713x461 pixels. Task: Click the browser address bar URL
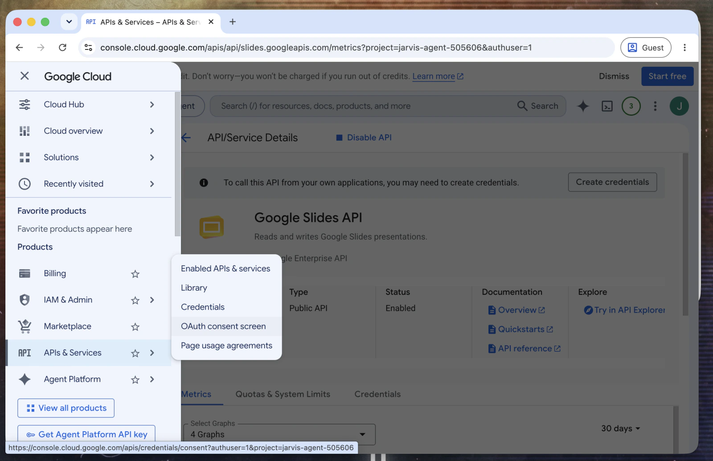coord(316,48)
